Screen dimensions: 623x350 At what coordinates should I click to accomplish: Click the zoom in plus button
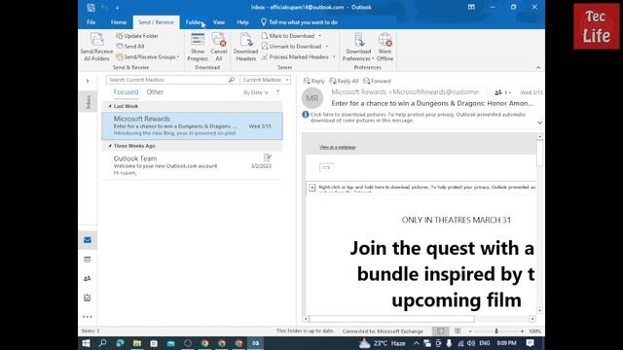point(522,331)
